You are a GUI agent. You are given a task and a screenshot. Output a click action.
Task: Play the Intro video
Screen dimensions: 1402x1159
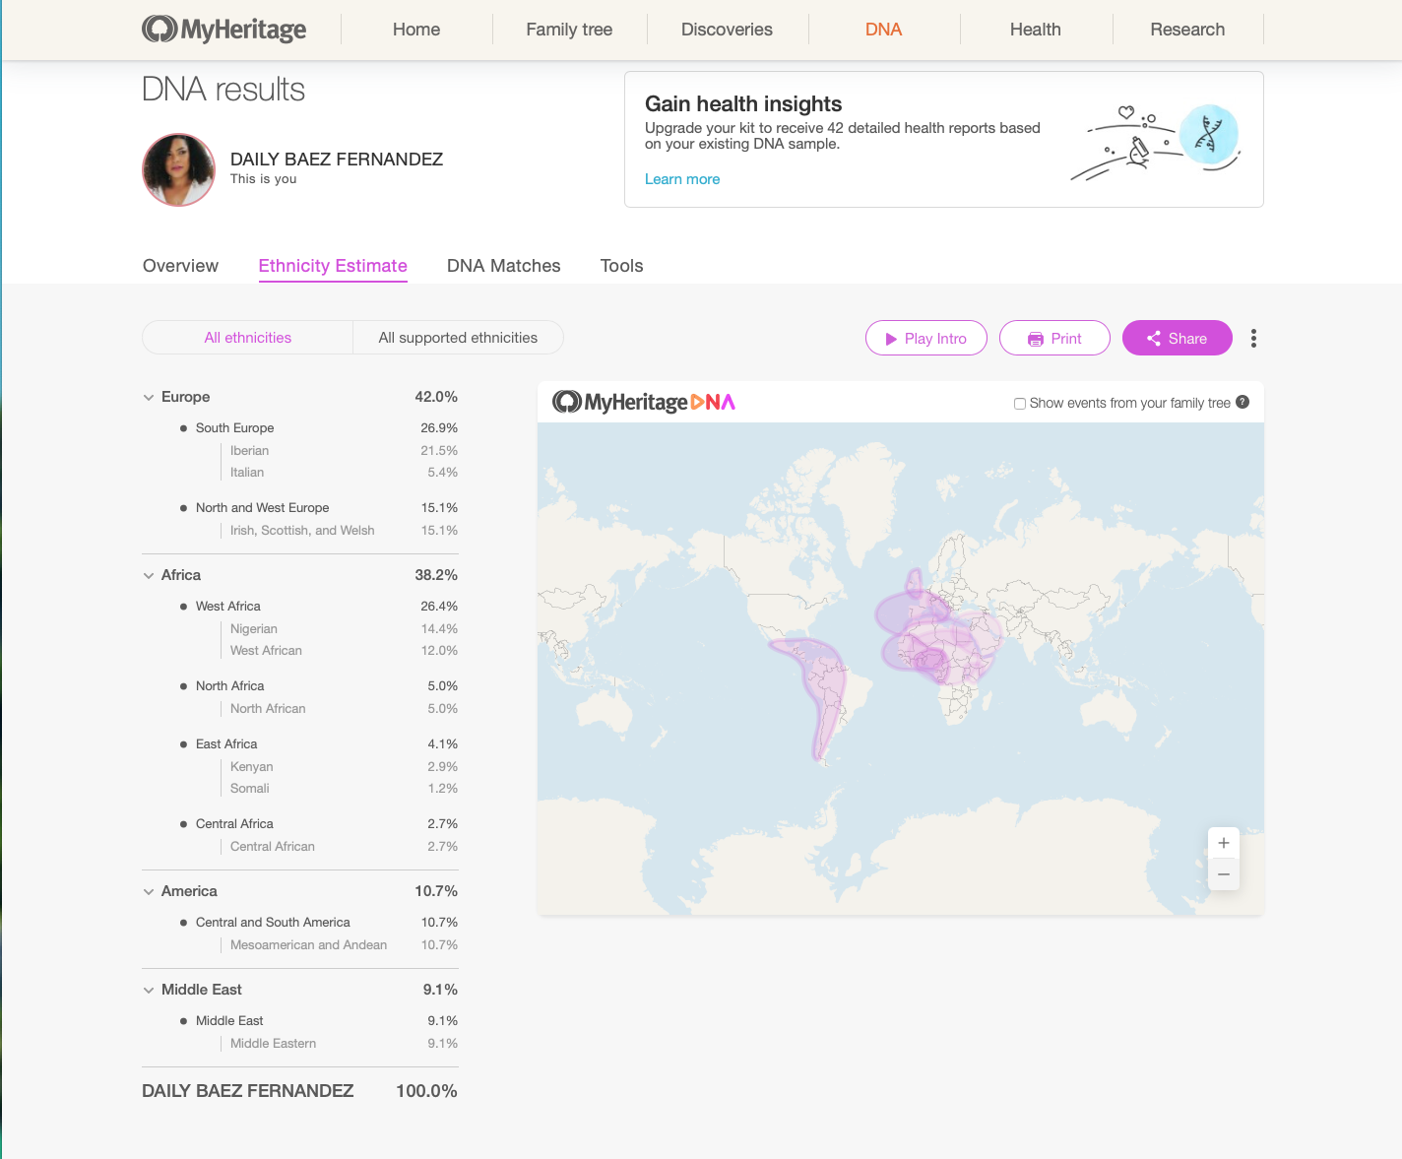tap(926, 338)
